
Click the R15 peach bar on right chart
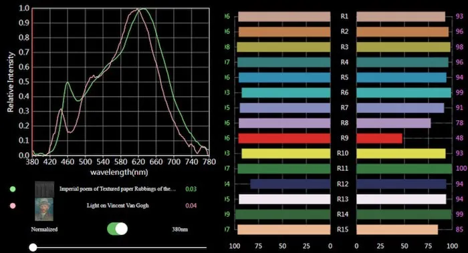pos(397,230)
